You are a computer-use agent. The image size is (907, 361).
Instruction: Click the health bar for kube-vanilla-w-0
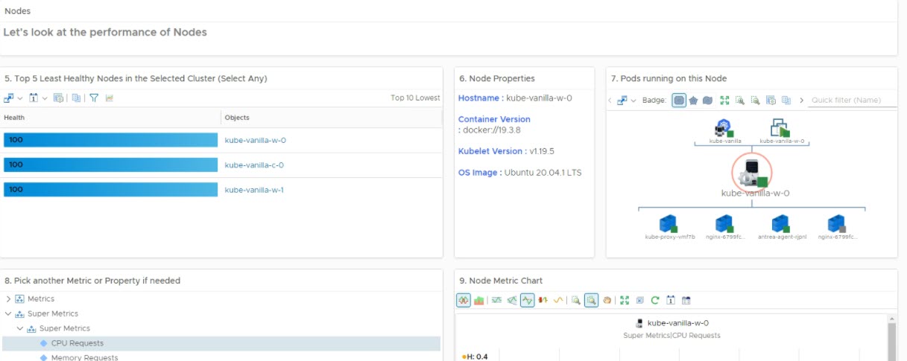[110, 140]
